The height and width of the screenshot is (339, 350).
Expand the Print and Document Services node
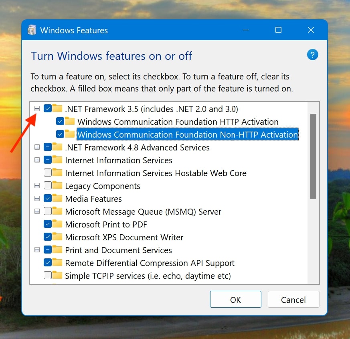[37, 250]
